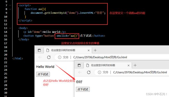Viewport: 169px width, 97px height.
Task: Click the page file icon on the back browser tab
Action: tap(48, 50)
